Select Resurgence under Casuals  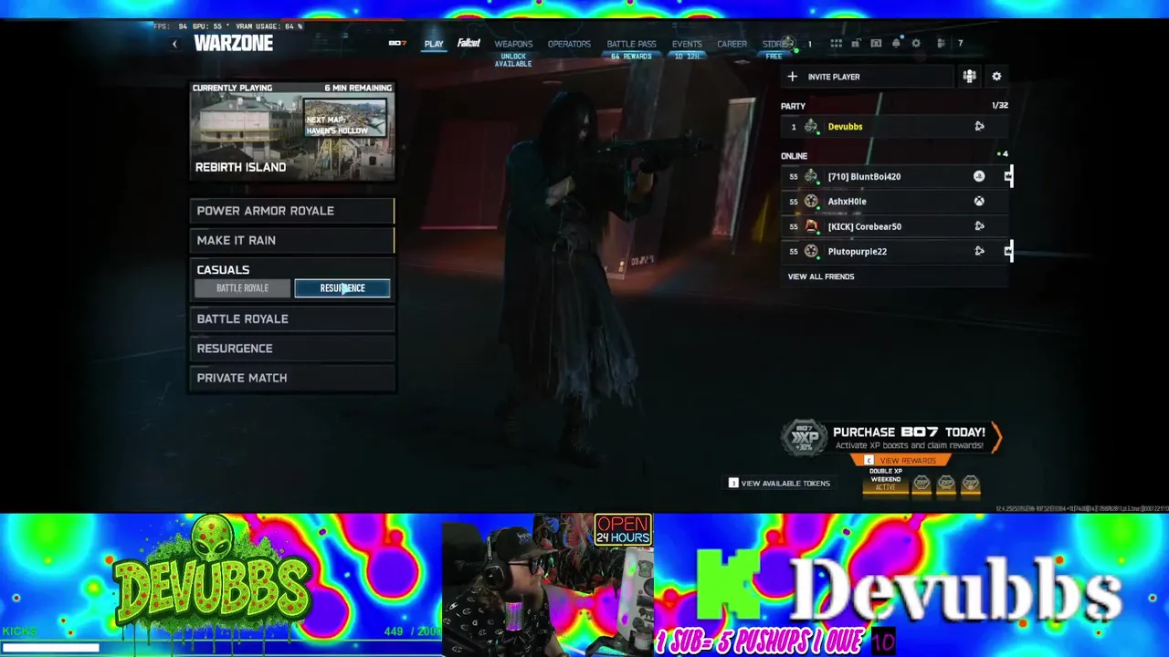[x=342, y=288]
